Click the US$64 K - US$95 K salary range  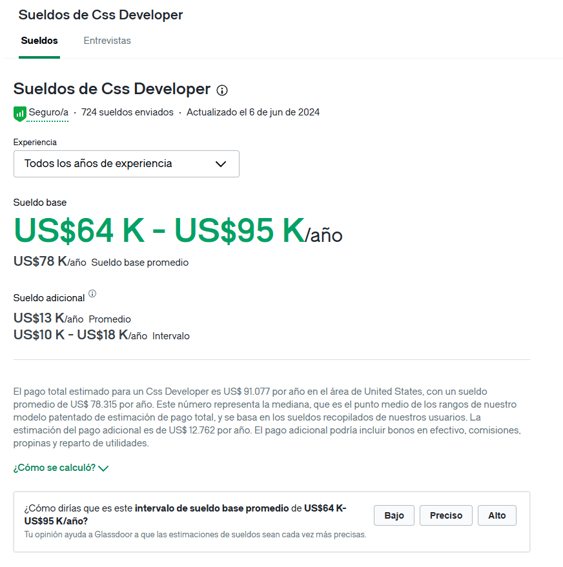(x=159, y=230)
